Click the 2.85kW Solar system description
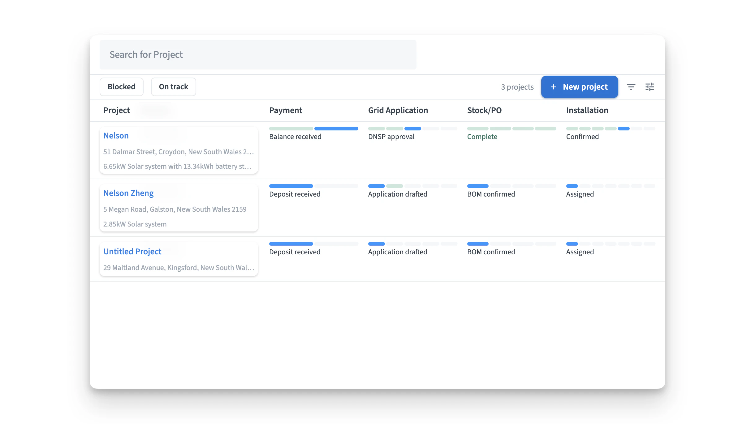 click(x=135, y=224)
